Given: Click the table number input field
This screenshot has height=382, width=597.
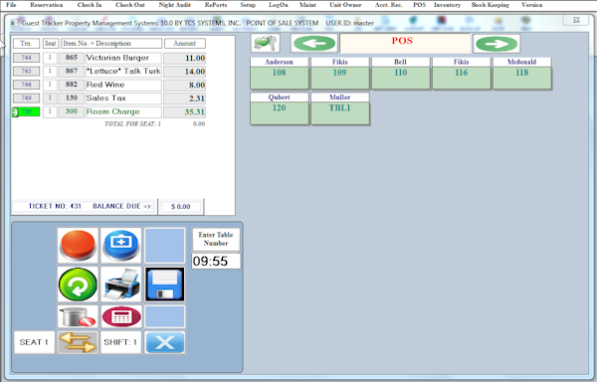Looking at the screenshot, I should click(x=216, y=261).
